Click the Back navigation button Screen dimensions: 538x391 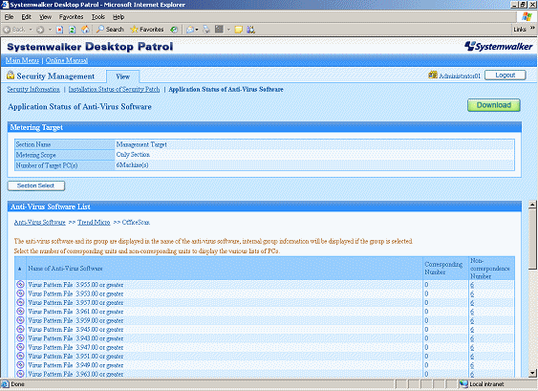(14, 30)
